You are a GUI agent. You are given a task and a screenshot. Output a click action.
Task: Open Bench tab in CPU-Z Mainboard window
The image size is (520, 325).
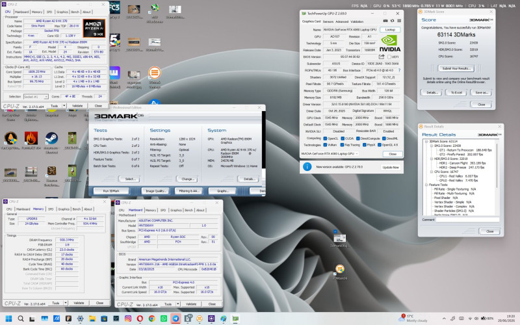click(x=188, y=210)
